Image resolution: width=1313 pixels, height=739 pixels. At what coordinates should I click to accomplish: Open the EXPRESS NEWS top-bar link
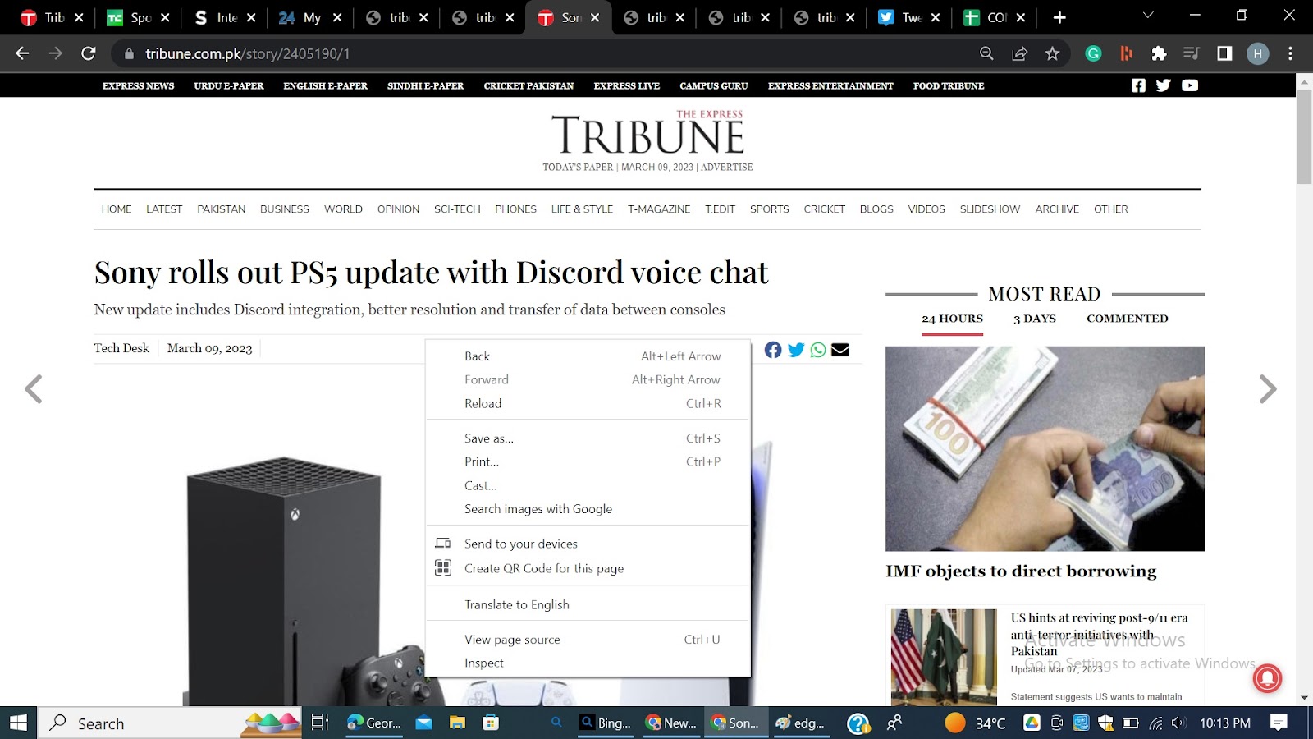(138, 85)
